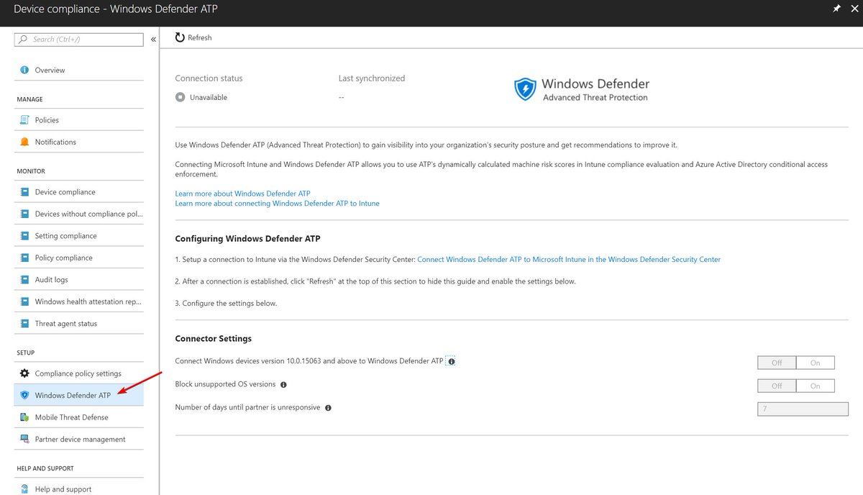Click Windows Defender ATP shield icon in sidebar
This screenshot has width=863, height=495.
pos(24,395)
